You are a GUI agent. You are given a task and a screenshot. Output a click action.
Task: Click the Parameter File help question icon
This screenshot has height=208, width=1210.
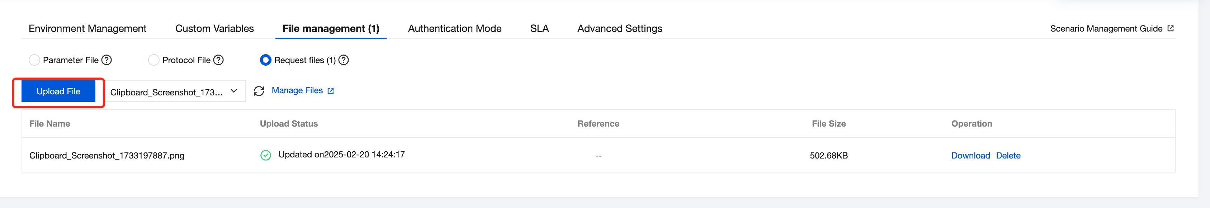point(107,60)
